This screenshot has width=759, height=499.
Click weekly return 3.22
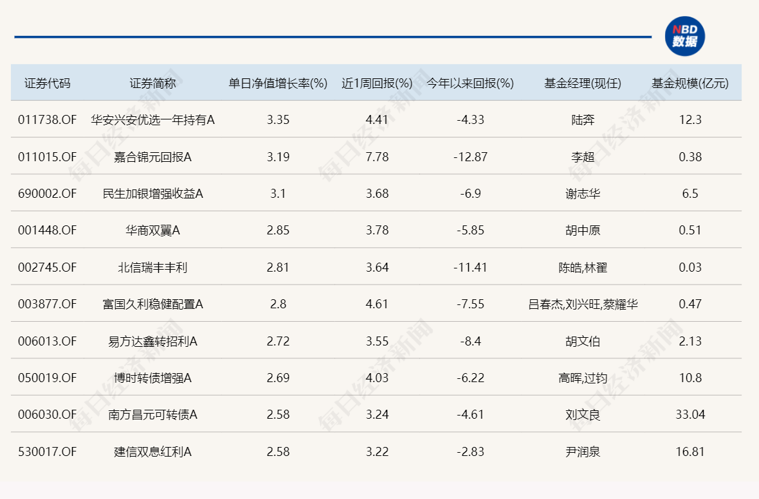pos(377,452)
